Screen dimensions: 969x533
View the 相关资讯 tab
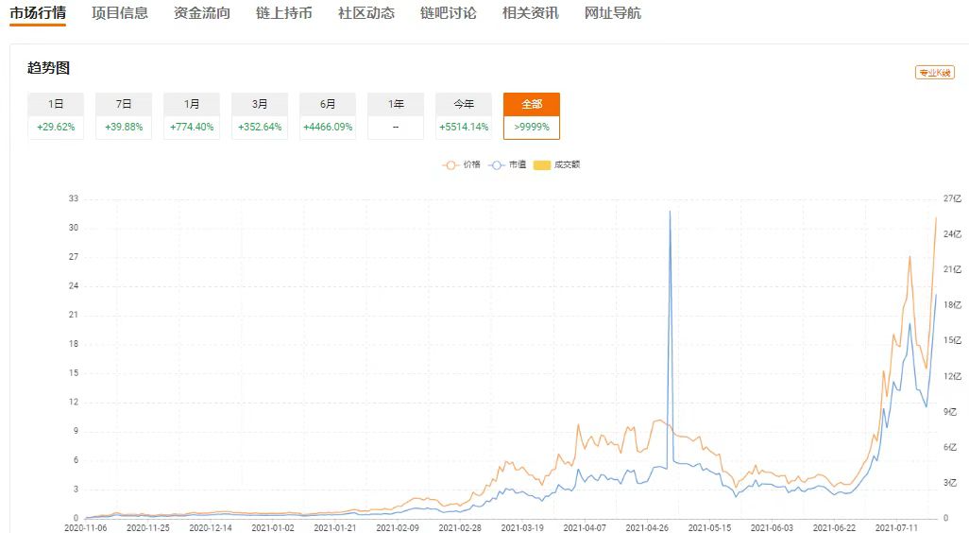531,13
